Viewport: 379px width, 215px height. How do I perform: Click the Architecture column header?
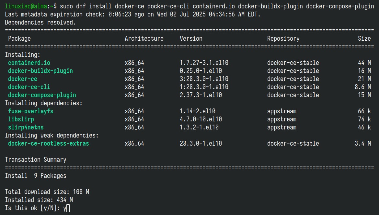144,38
